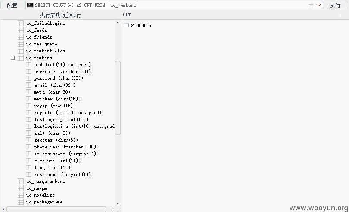Click the column icon beside secques
Image resolution: width=349 pixels, height=212 pixels.
[28, 140]
